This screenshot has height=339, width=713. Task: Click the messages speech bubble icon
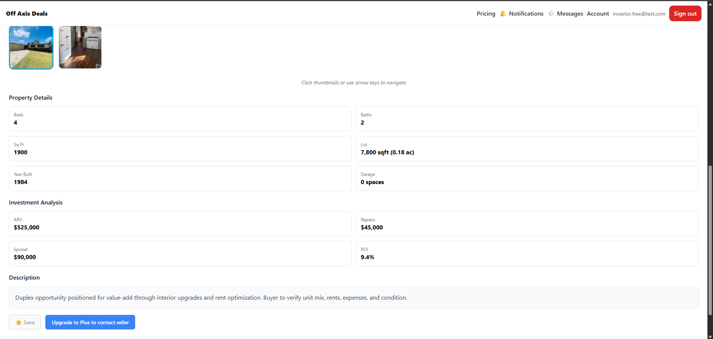(551, 14)
